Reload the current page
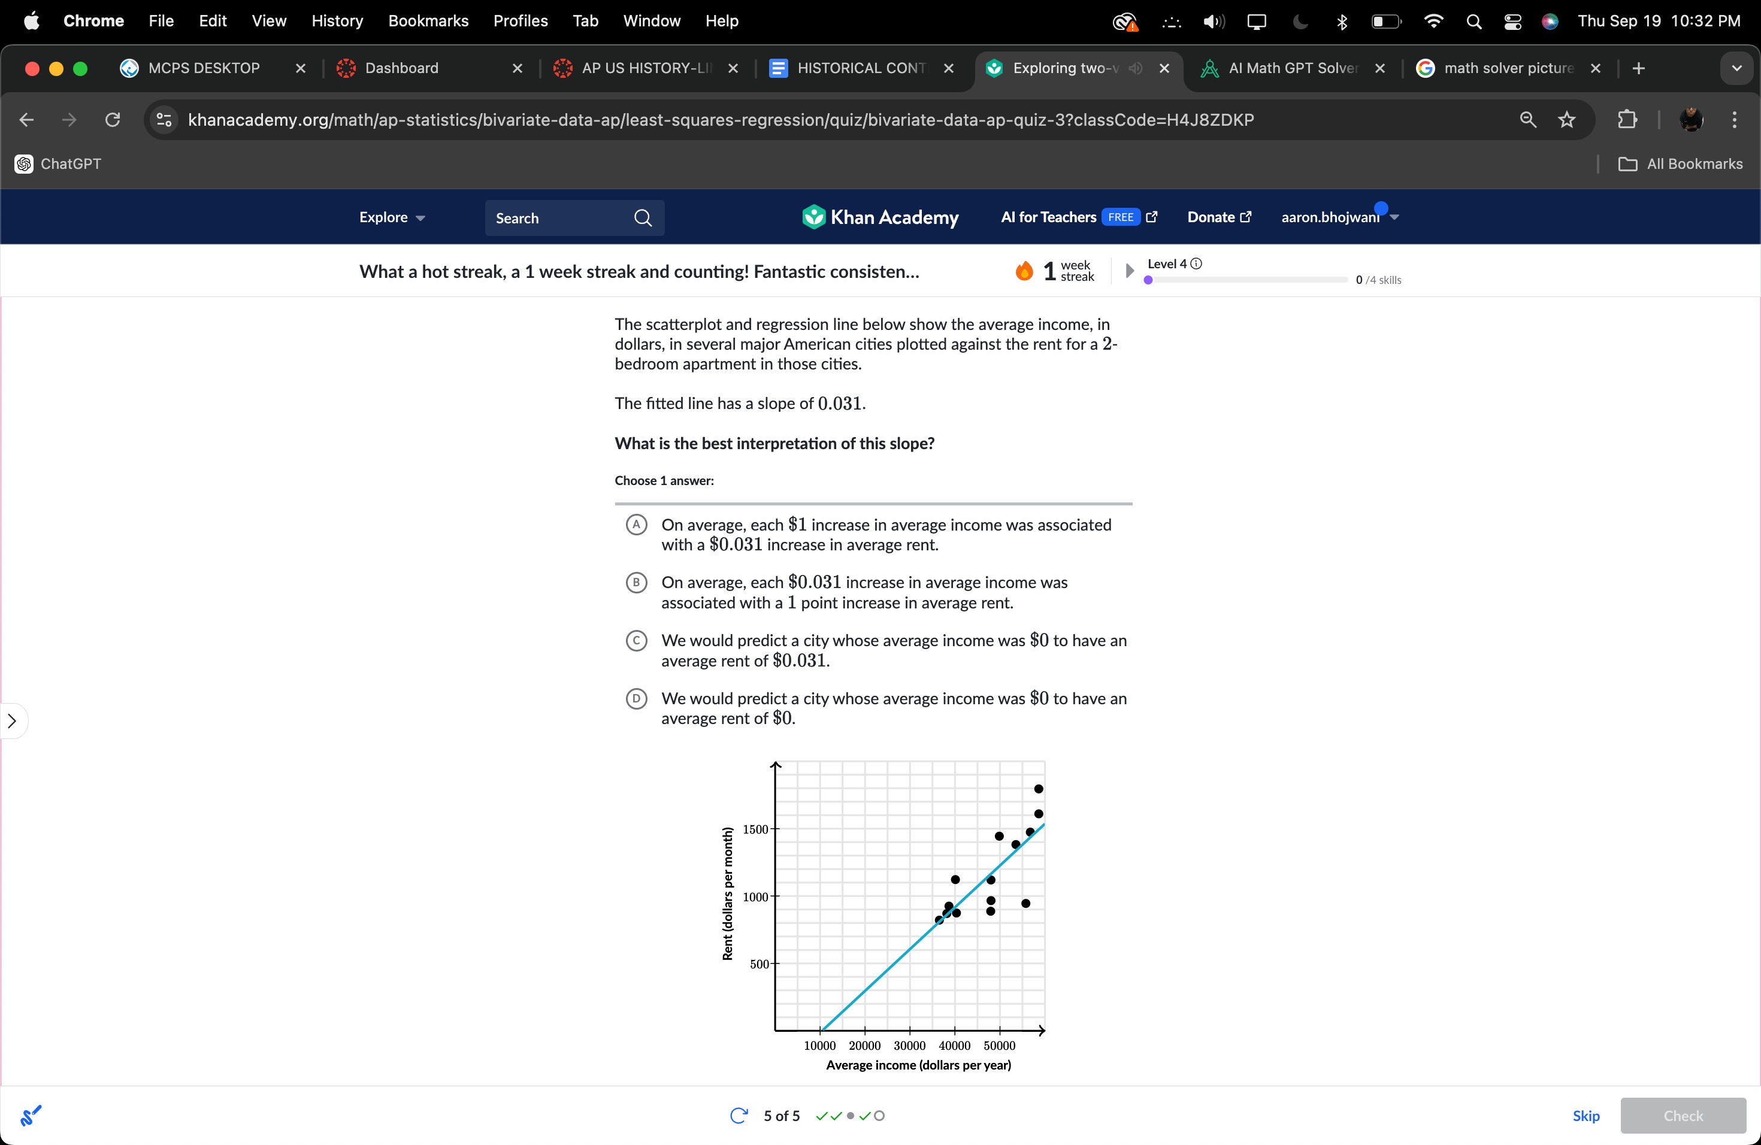 pos(113,120)
